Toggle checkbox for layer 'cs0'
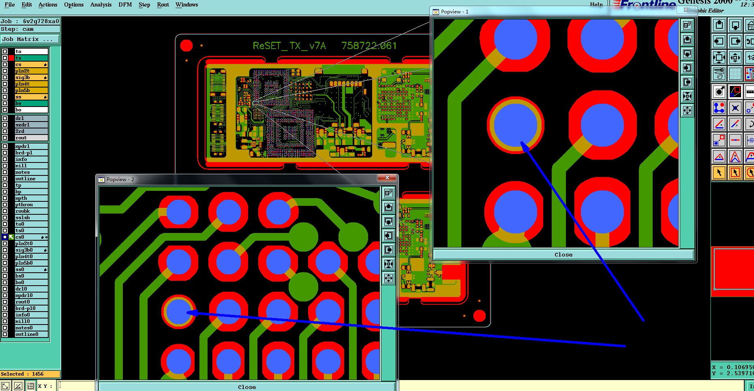Image resolution: width=754 pixels, height=391 pixels. pos(5,237)
